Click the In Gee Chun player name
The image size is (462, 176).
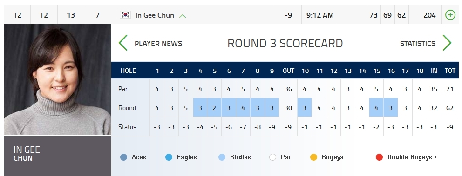[x=155, y=15]
